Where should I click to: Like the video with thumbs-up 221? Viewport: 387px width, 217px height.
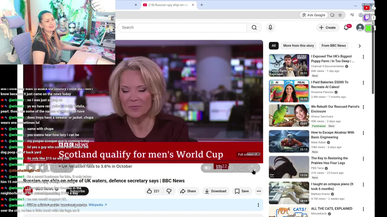(x=153, y=191)
